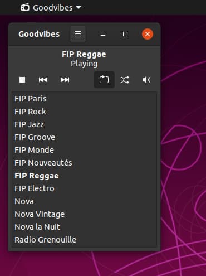Select the bold FIP Reggae list entry
206x276 pixels.
click(84, 176)
